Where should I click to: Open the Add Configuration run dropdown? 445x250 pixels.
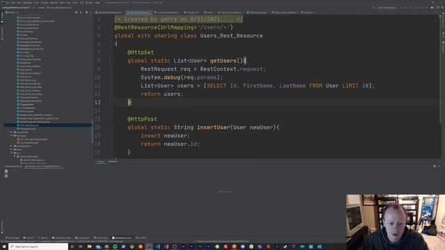click(387, 8)
